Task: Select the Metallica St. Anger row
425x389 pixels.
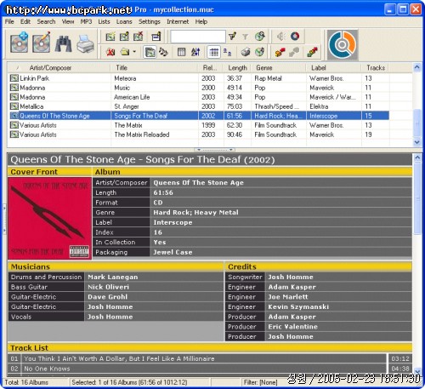Action: click(x=198, y=106)
